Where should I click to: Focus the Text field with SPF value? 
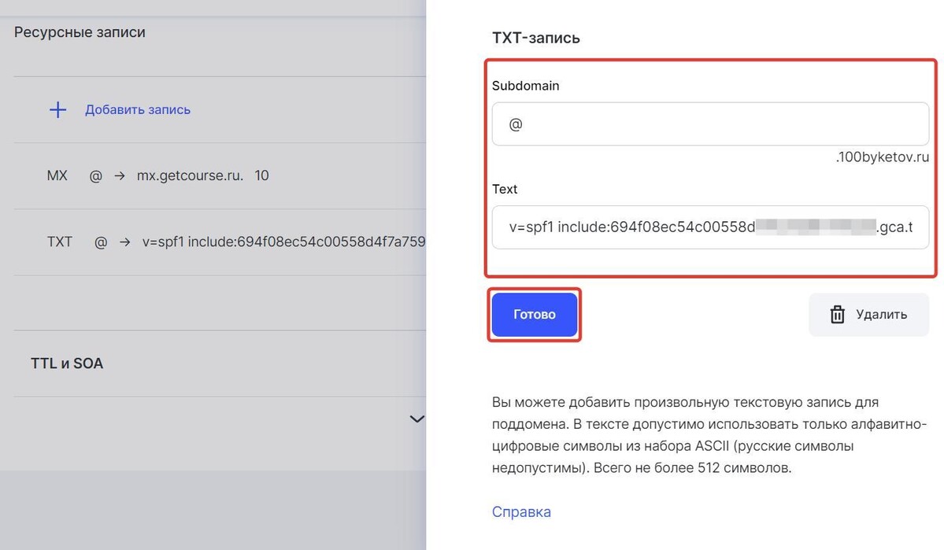710,227
